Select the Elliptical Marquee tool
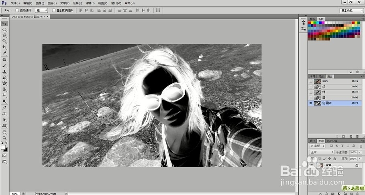The height and width of the screenshot is (195, 365). pos(4,30)
